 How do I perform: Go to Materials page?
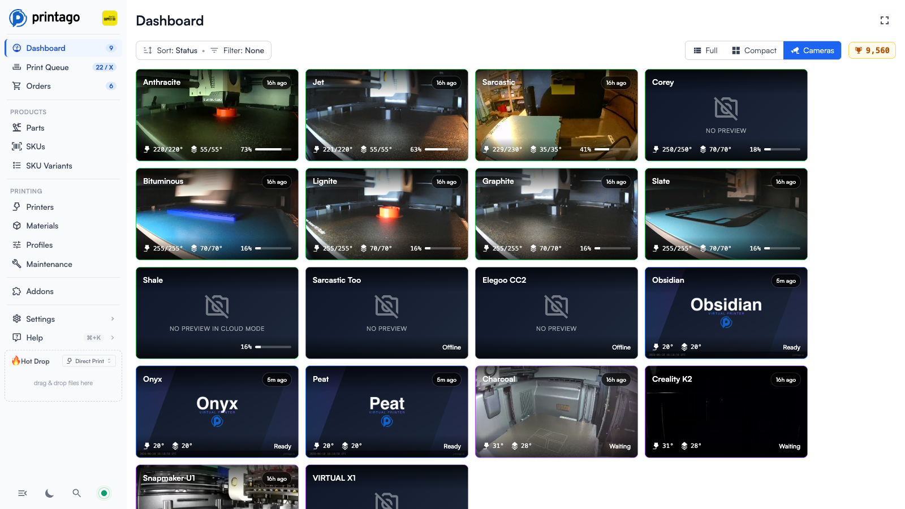63,226
